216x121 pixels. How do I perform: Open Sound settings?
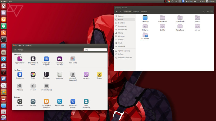[x=33, y=87]
